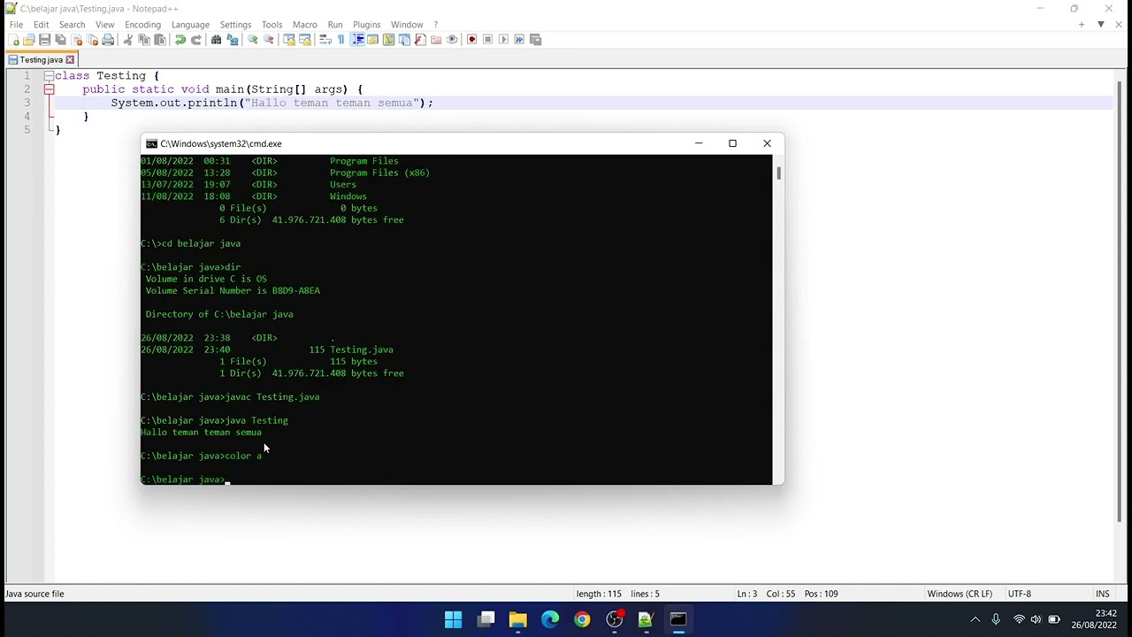Close the Testing.java tab with its X
The height and width of the screenshot is (637, 1132).
click(70, 59)
